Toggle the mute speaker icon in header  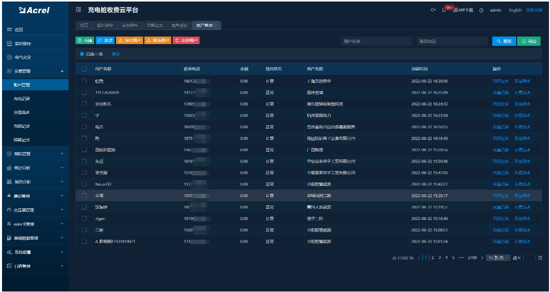pos(433,10)
